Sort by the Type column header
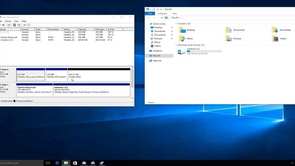Viewport: 295px width, 166px height. point(41,30)
